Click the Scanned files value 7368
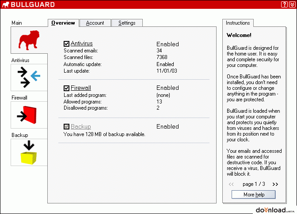Image resolution: width=297 pixels, height=214 pixels. click(x=162, y=57)
